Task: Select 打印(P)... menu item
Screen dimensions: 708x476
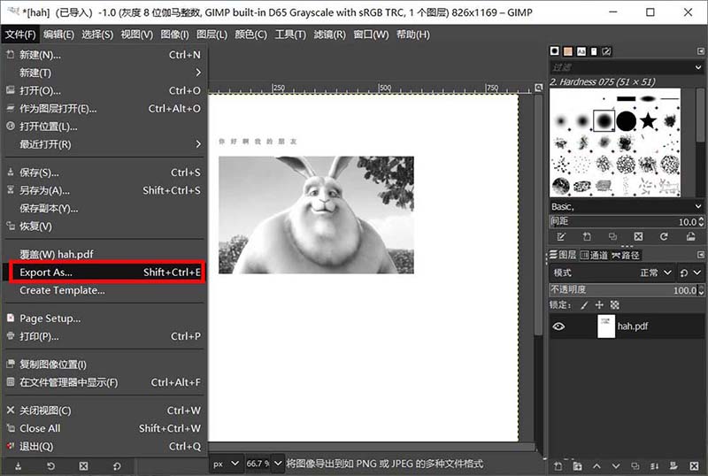Action: pyautogui.click(x=104, y=336)
